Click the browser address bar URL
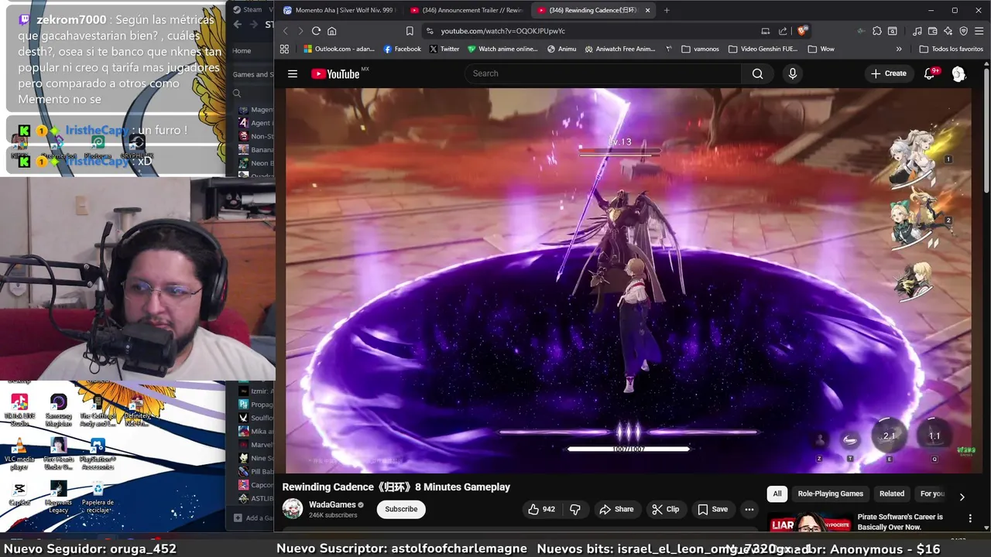Screen dimensions: 991x557 click(502, 31)
